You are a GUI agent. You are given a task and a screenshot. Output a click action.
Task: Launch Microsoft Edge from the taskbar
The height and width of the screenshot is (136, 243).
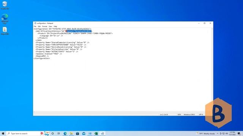(65, 133)
